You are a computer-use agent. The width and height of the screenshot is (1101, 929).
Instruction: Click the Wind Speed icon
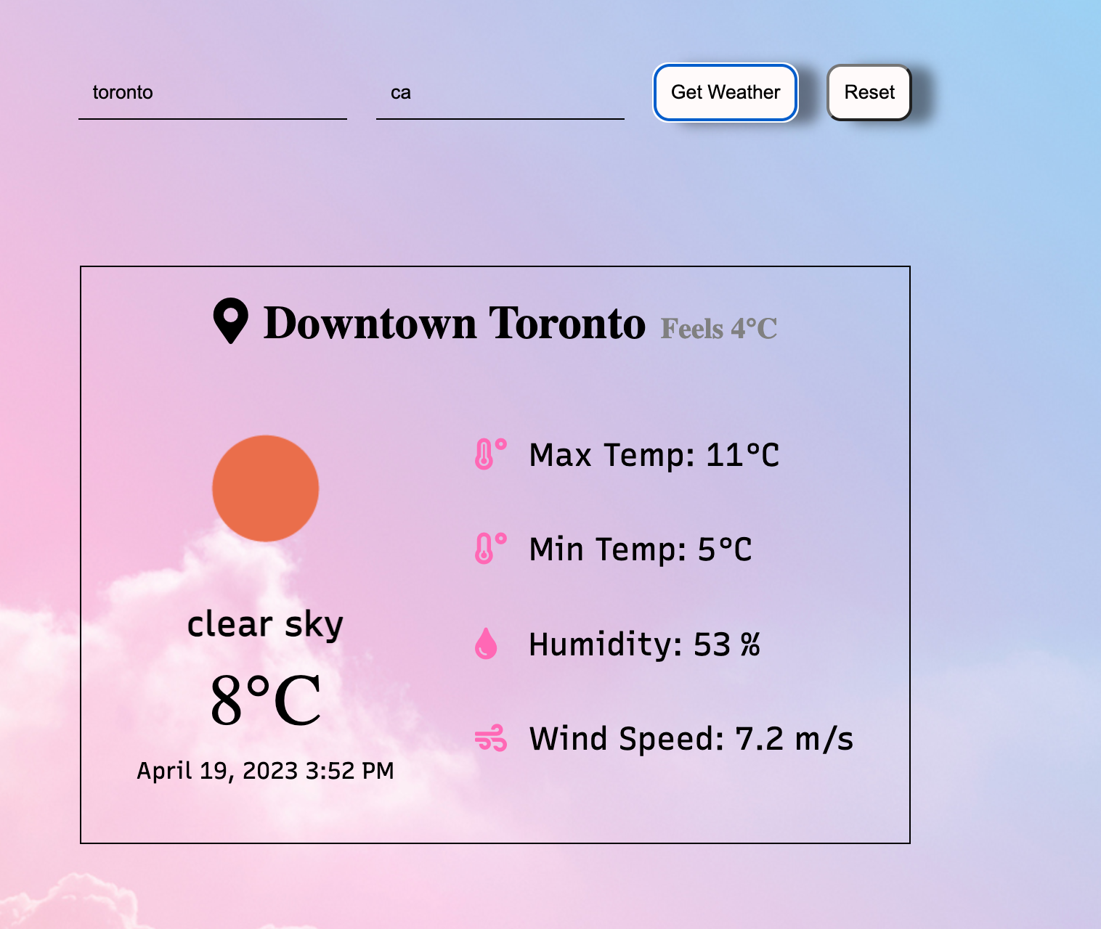tap(491, 738)
